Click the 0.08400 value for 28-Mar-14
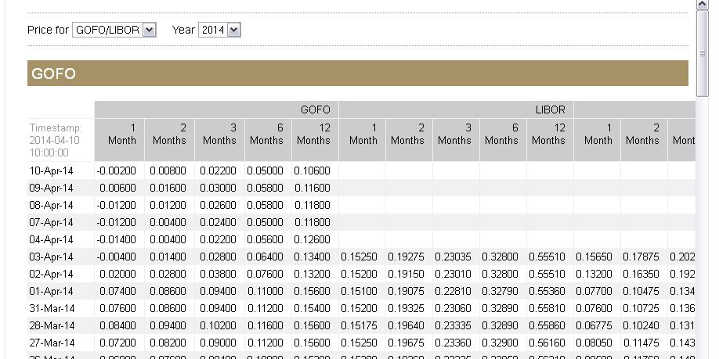The height and width of the screenshot is (359, 719). coord(117,325)
